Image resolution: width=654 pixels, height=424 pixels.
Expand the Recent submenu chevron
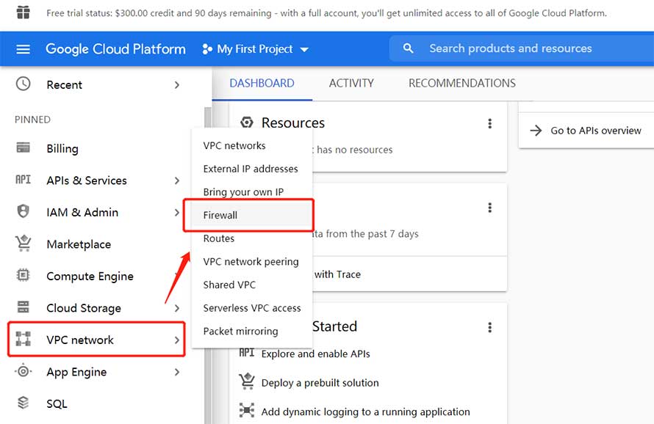[x=177, y=85]
